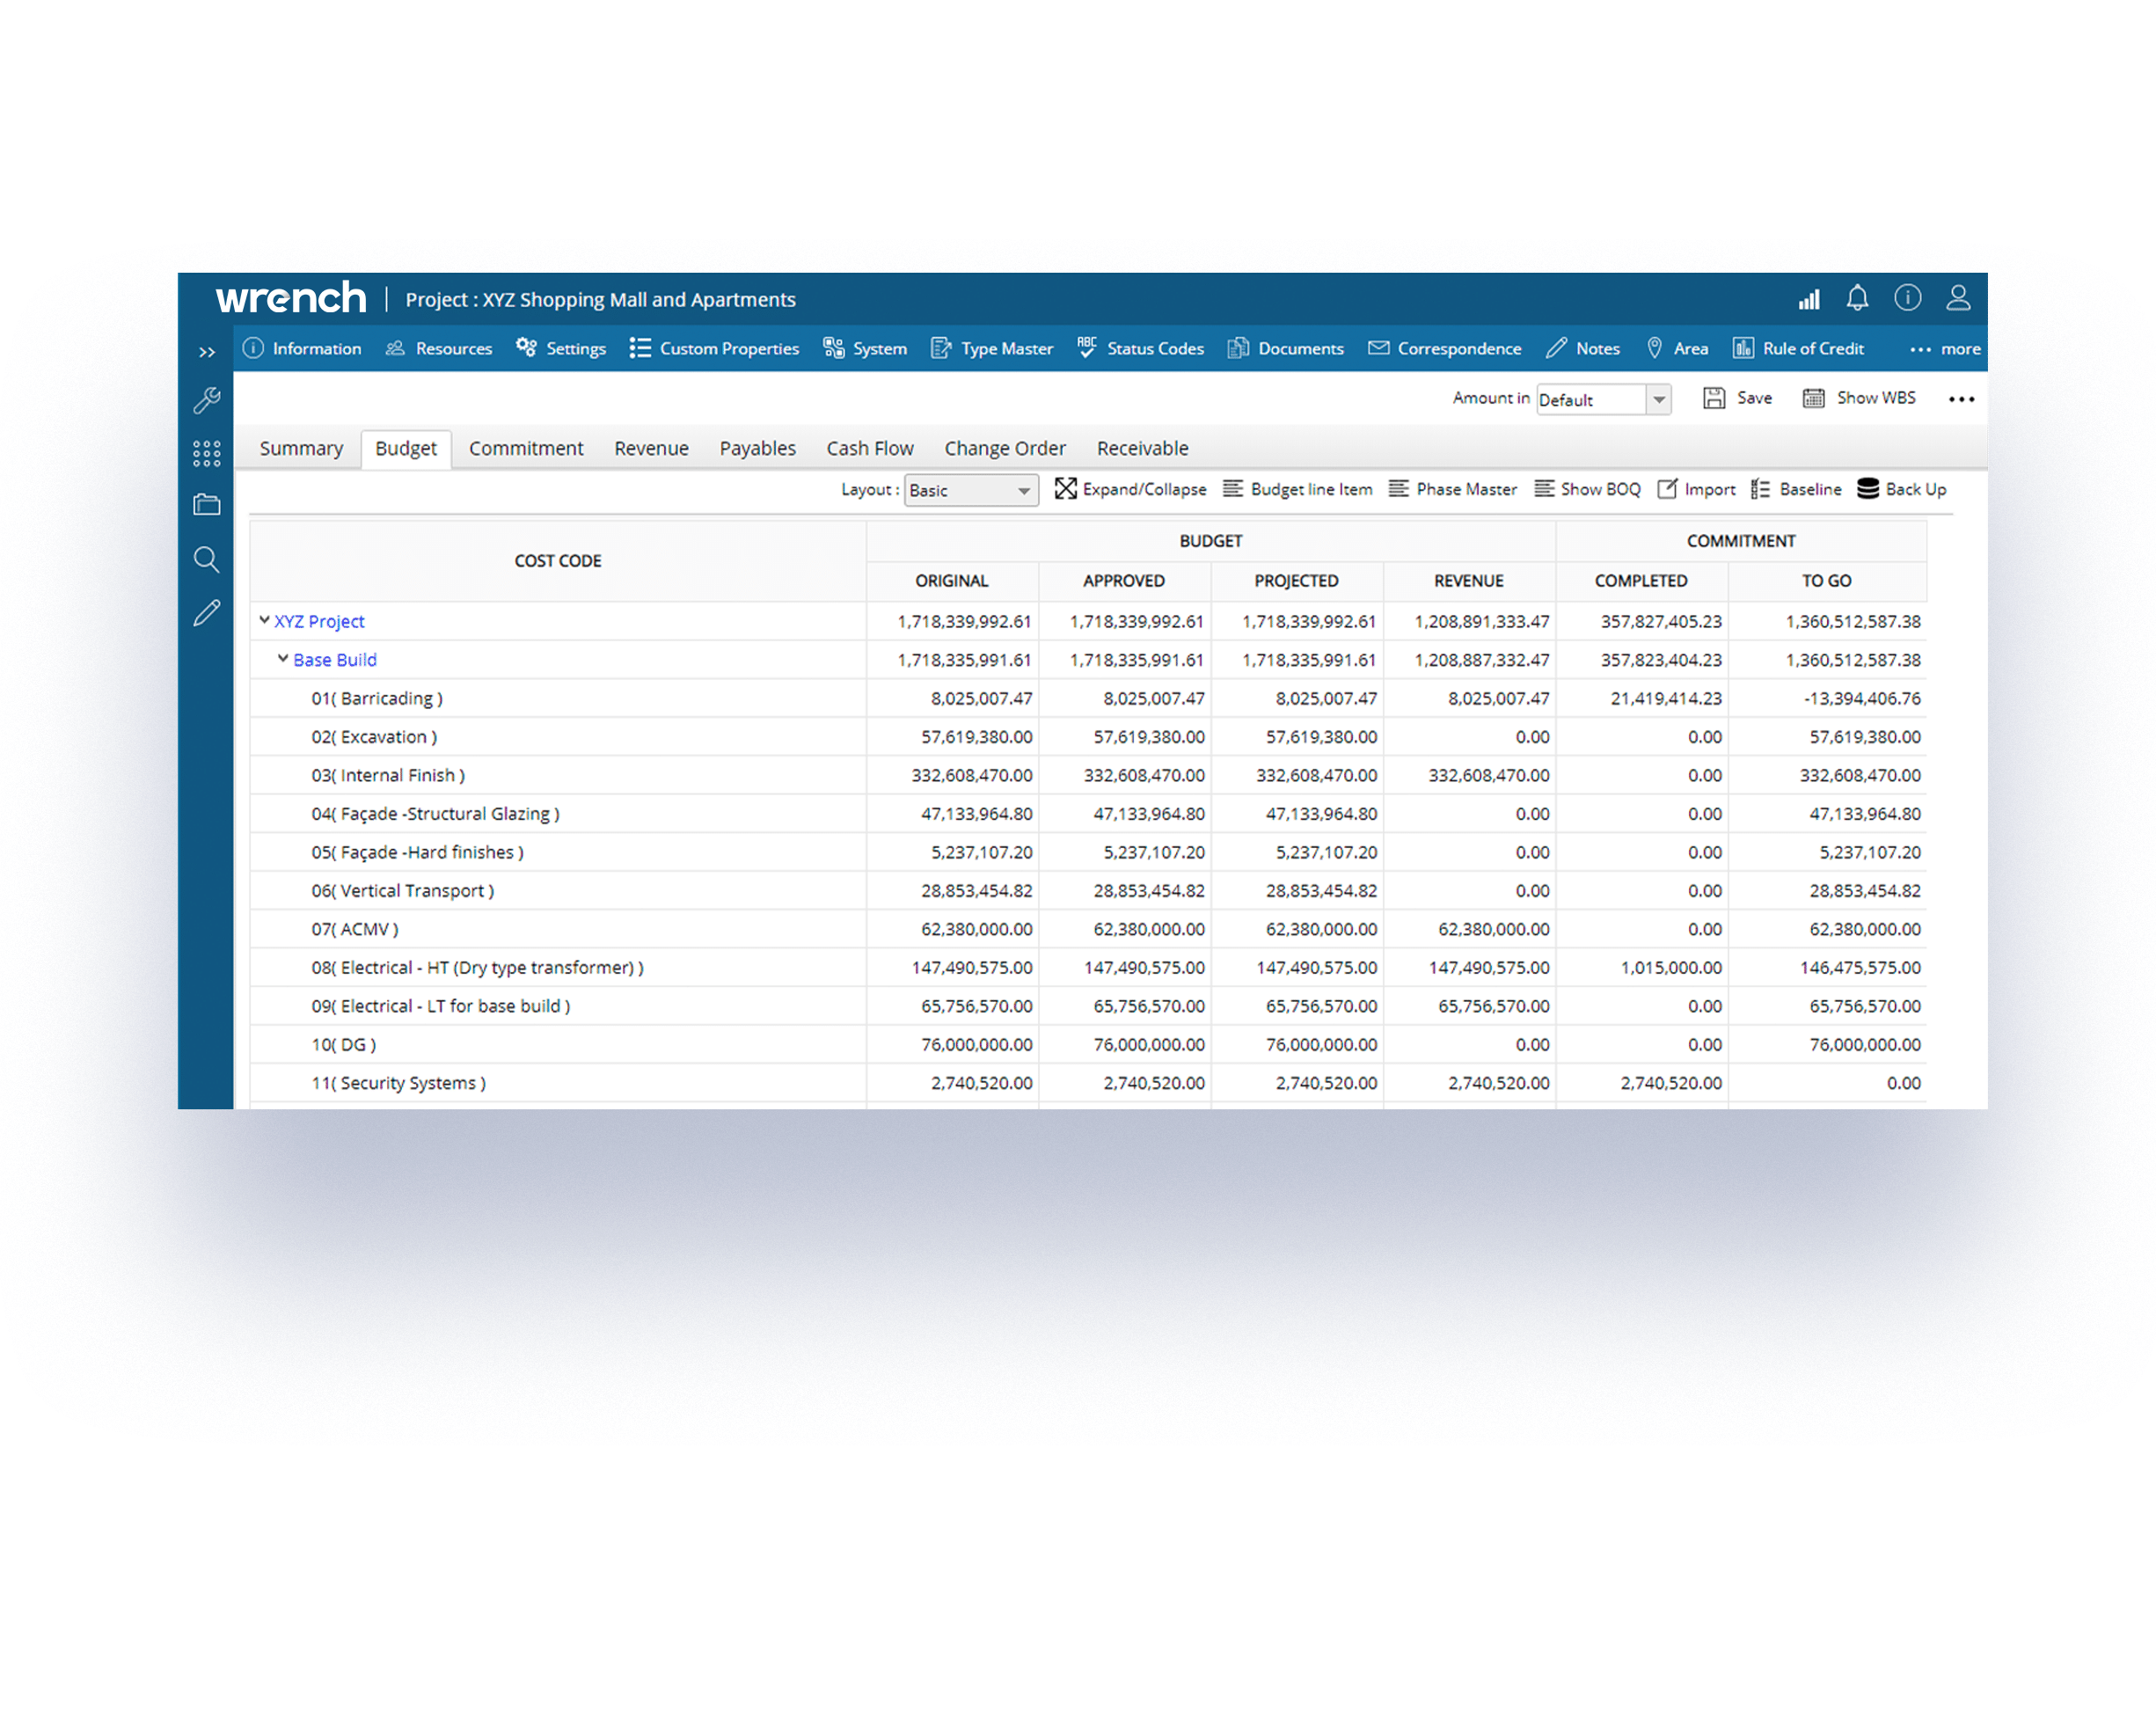Click the Baseline button
Image resolution: width=2156 pixels, height=1711 pixels.
click(x=1796, y=489)
